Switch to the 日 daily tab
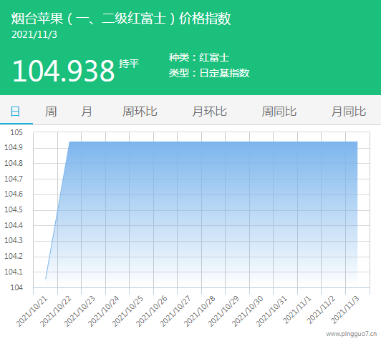The height and width of the screenshot is (341, 381). pos(15,112)
